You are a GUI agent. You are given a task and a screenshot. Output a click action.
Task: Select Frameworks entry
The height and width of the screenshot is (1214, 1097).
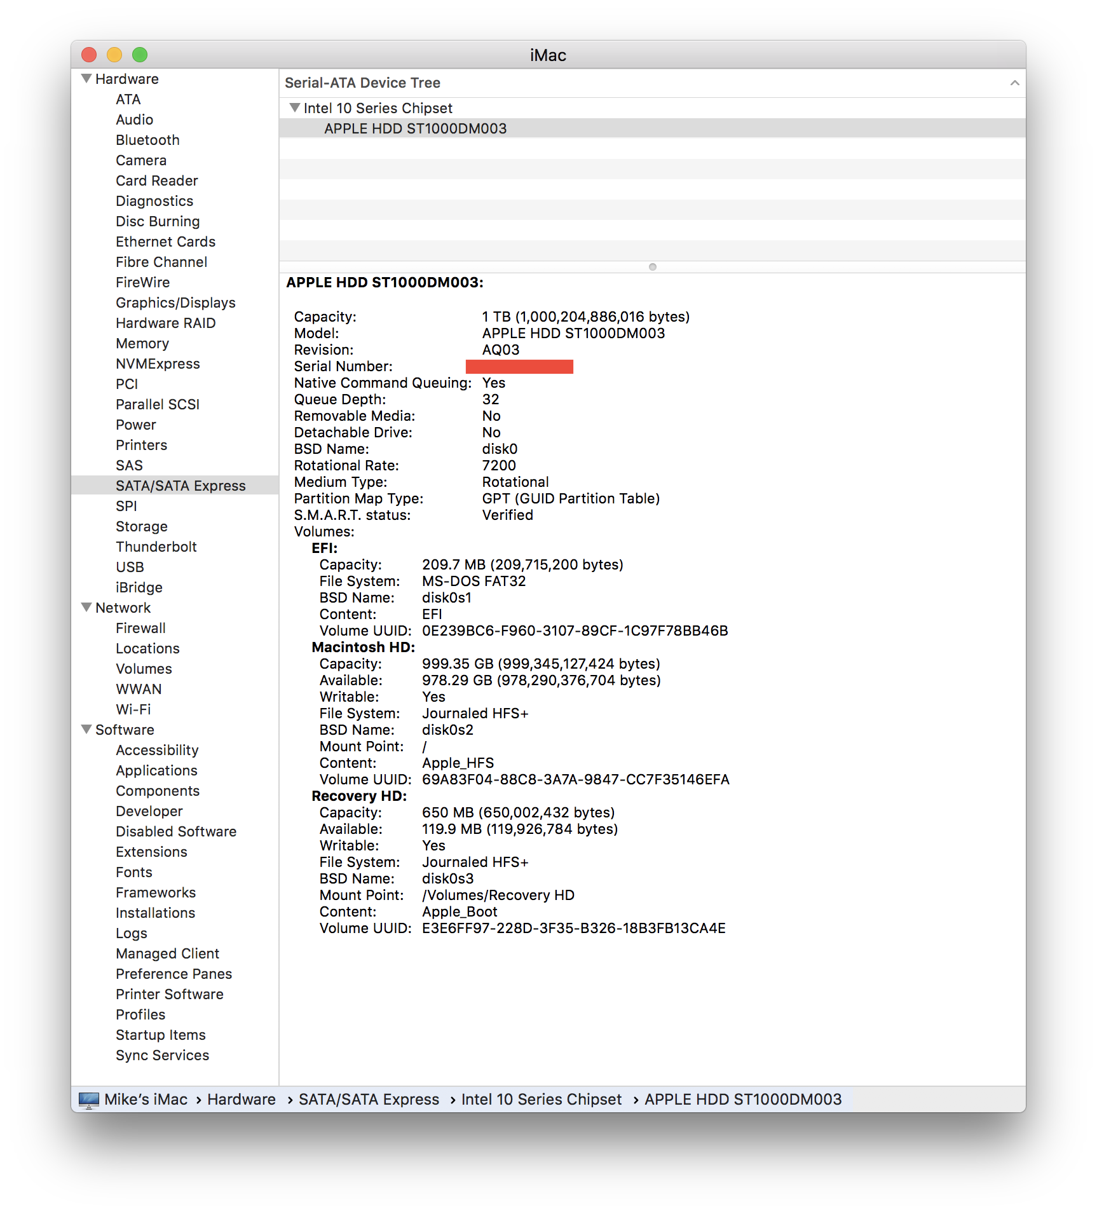click(156, 893)
